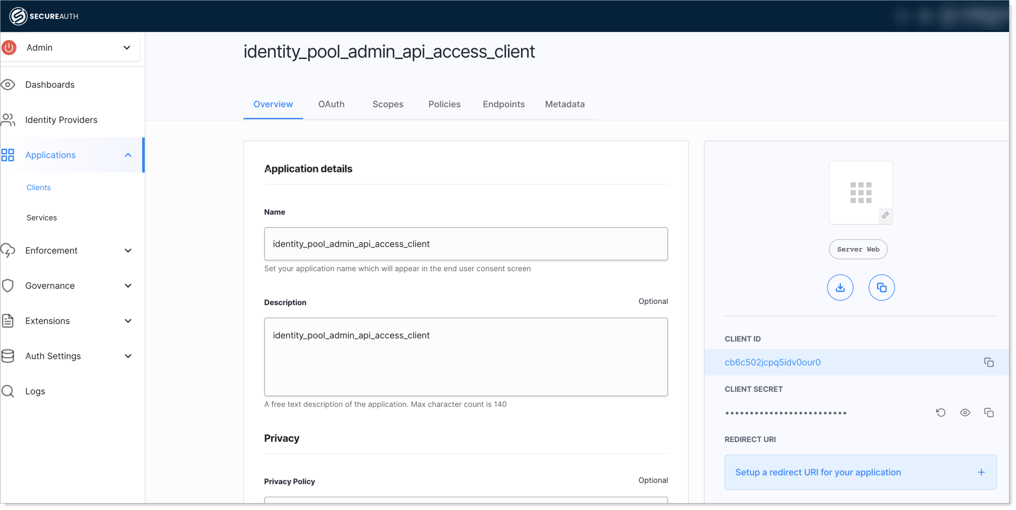Click the application Name input field
1016x510 pixels.
pos(465,244)
